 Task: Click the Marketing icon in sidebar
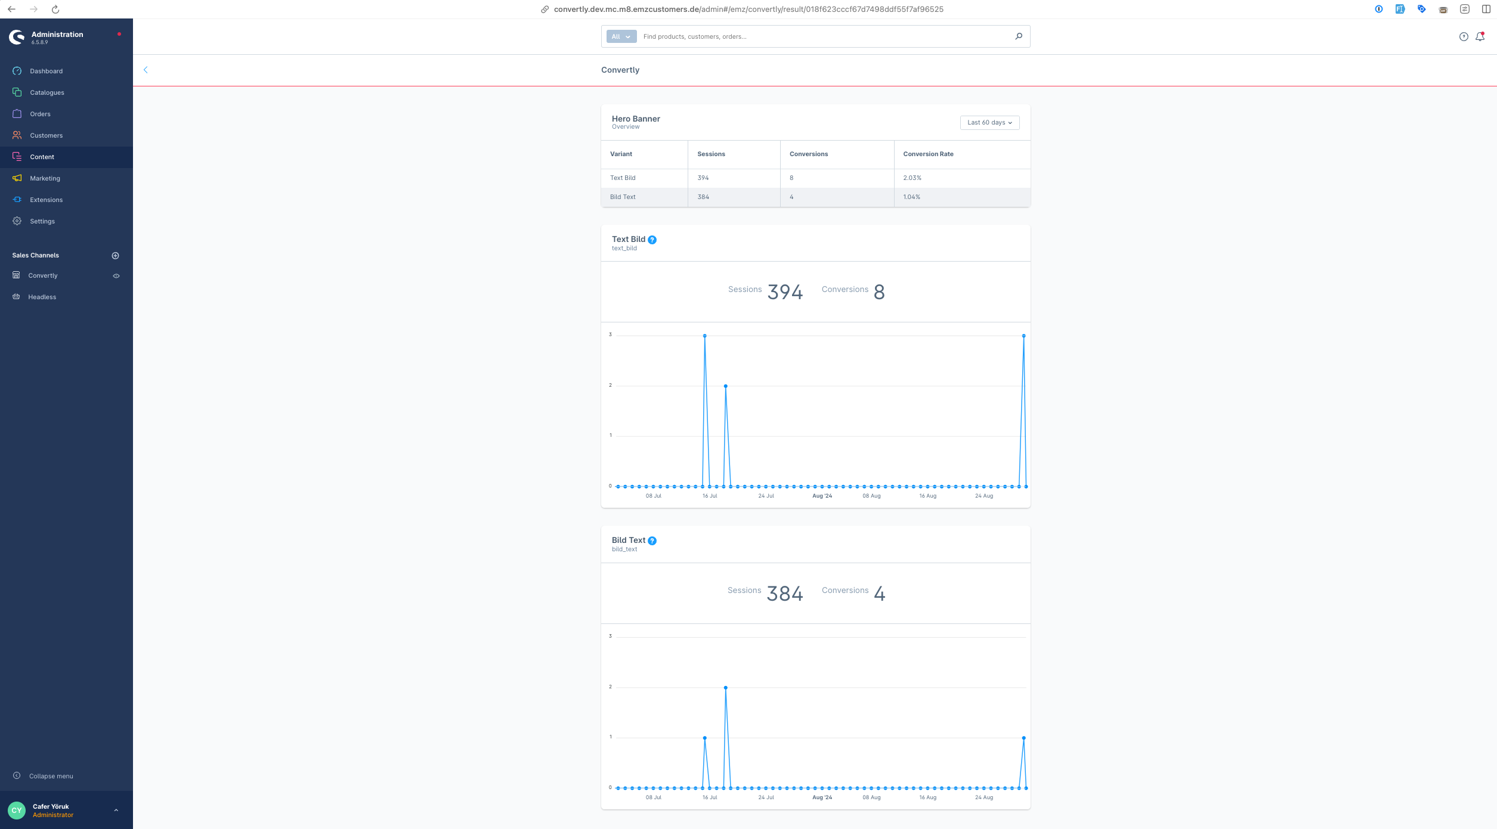(17, 178)
